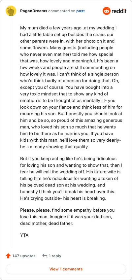Click the "View 1 comments" button

[66, 269]
